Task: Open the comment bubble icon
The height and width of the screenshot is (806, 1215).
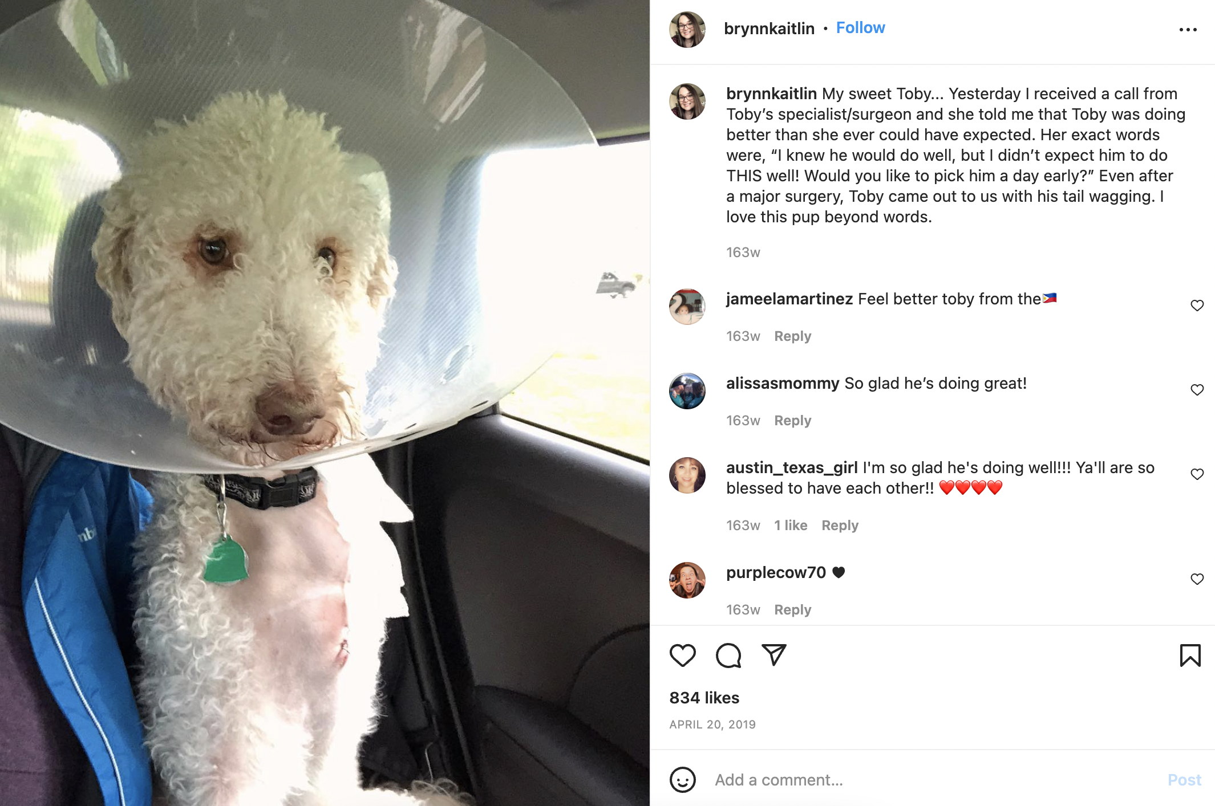Action: [728, 656]
